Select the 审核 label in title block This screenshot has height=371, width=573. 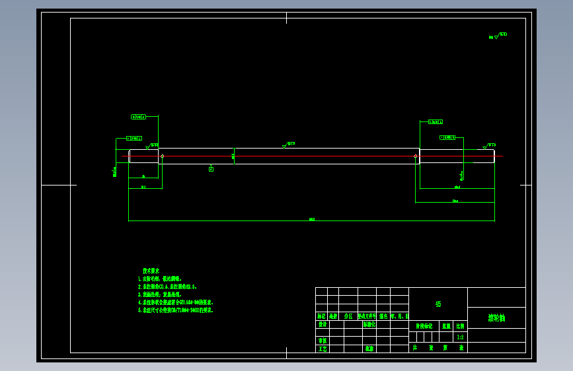(x=323, y=341)
